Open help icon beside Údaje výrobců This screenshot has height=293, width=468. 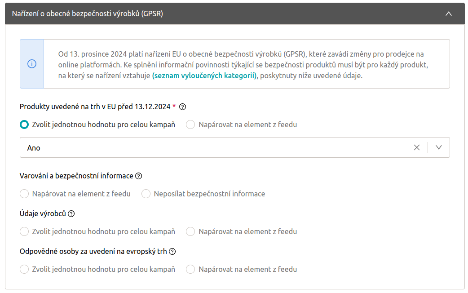(71, 214)
